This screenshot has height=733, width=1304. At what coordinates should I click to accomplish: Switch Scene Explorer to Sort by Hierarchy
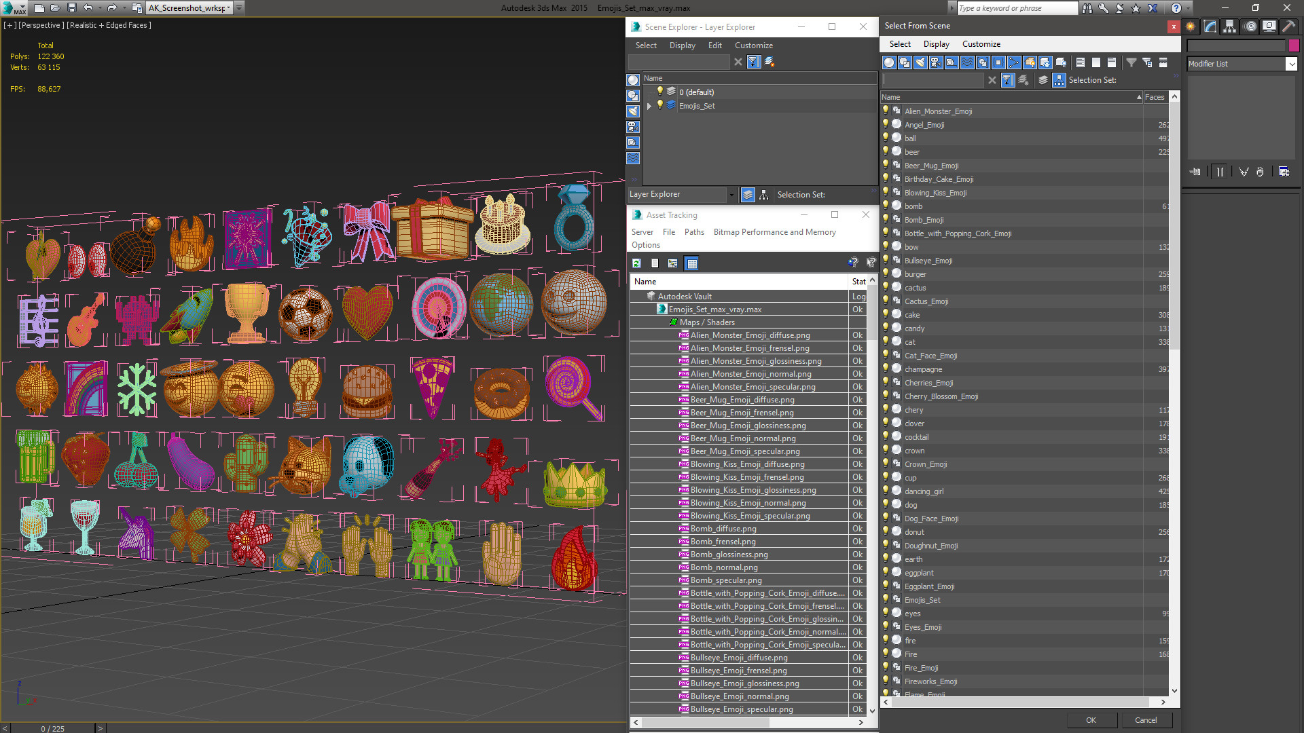pyautogui.click(x=764, y=195)
